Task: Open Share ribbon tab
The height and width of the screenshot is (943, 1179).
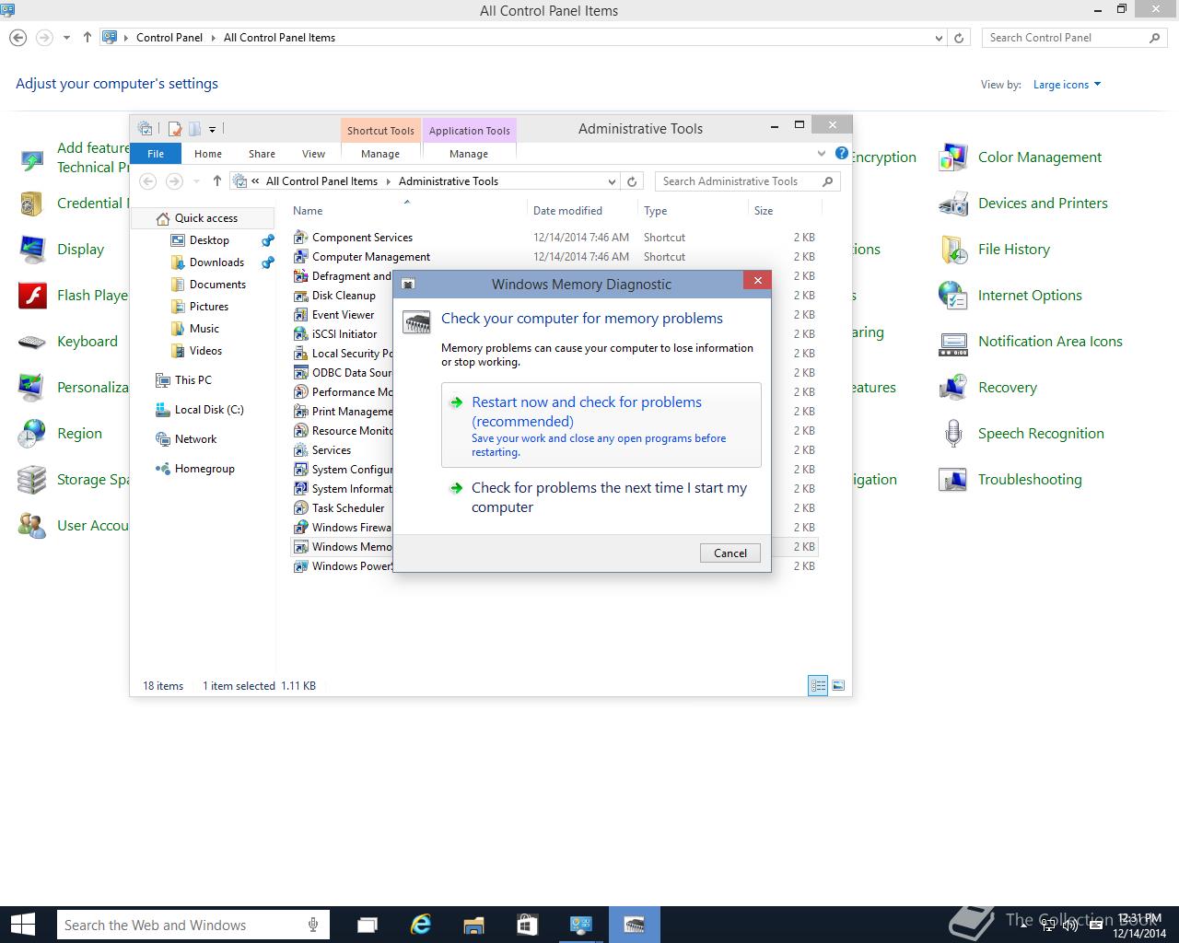Action: tap(262, 154)
